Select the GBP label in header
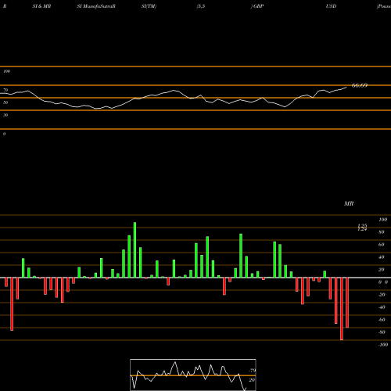The height and width of the screenshot is (391, 391). 258,6
